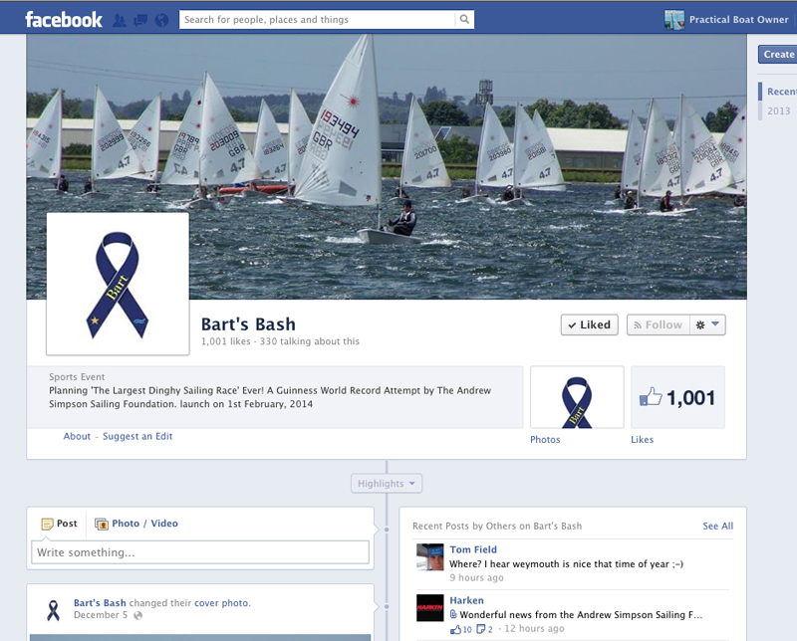Click the Facebook logo

pyautogui.click(x=64, y=20)
